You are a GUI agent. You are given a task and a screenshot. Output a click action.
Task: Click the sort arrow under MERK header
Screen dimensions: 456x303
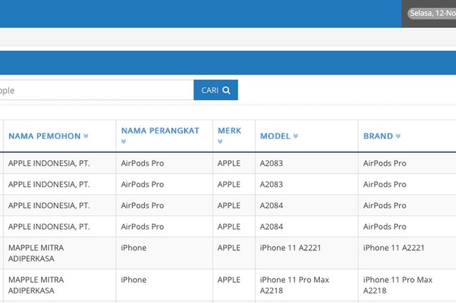point(221,142)
